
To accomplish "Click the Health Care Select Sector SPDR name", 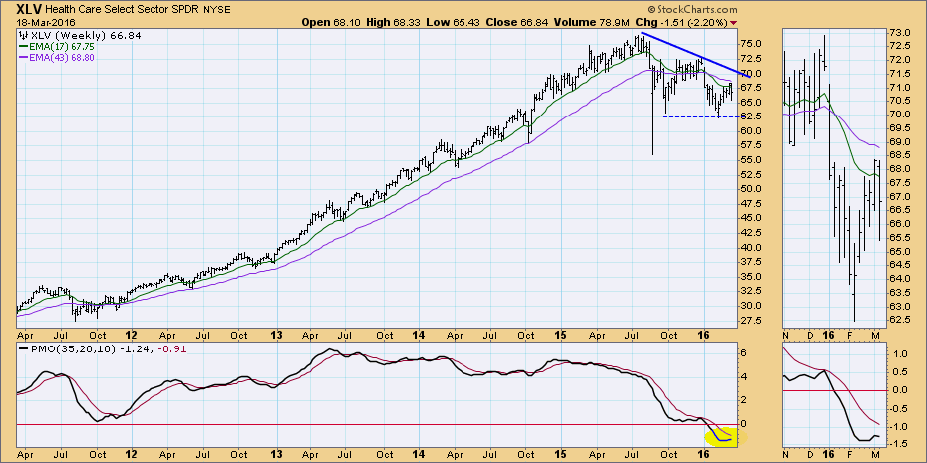I will point(124,10).
